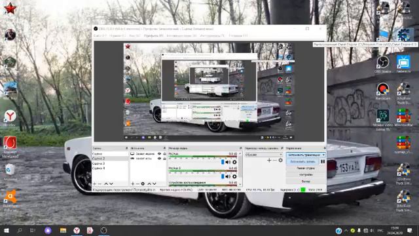419x236 pixels.
Task: Open the red star desktop shortcut
Action: pyautogui.click(x=10, y=8)
